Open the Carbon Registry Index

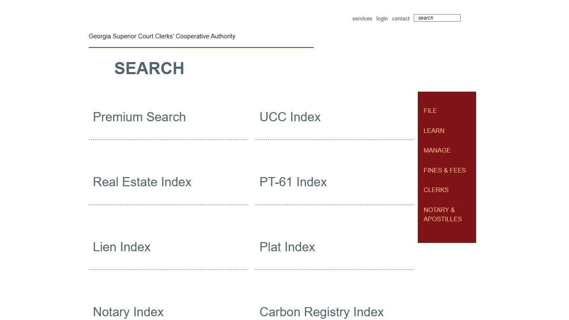point(321,312)
